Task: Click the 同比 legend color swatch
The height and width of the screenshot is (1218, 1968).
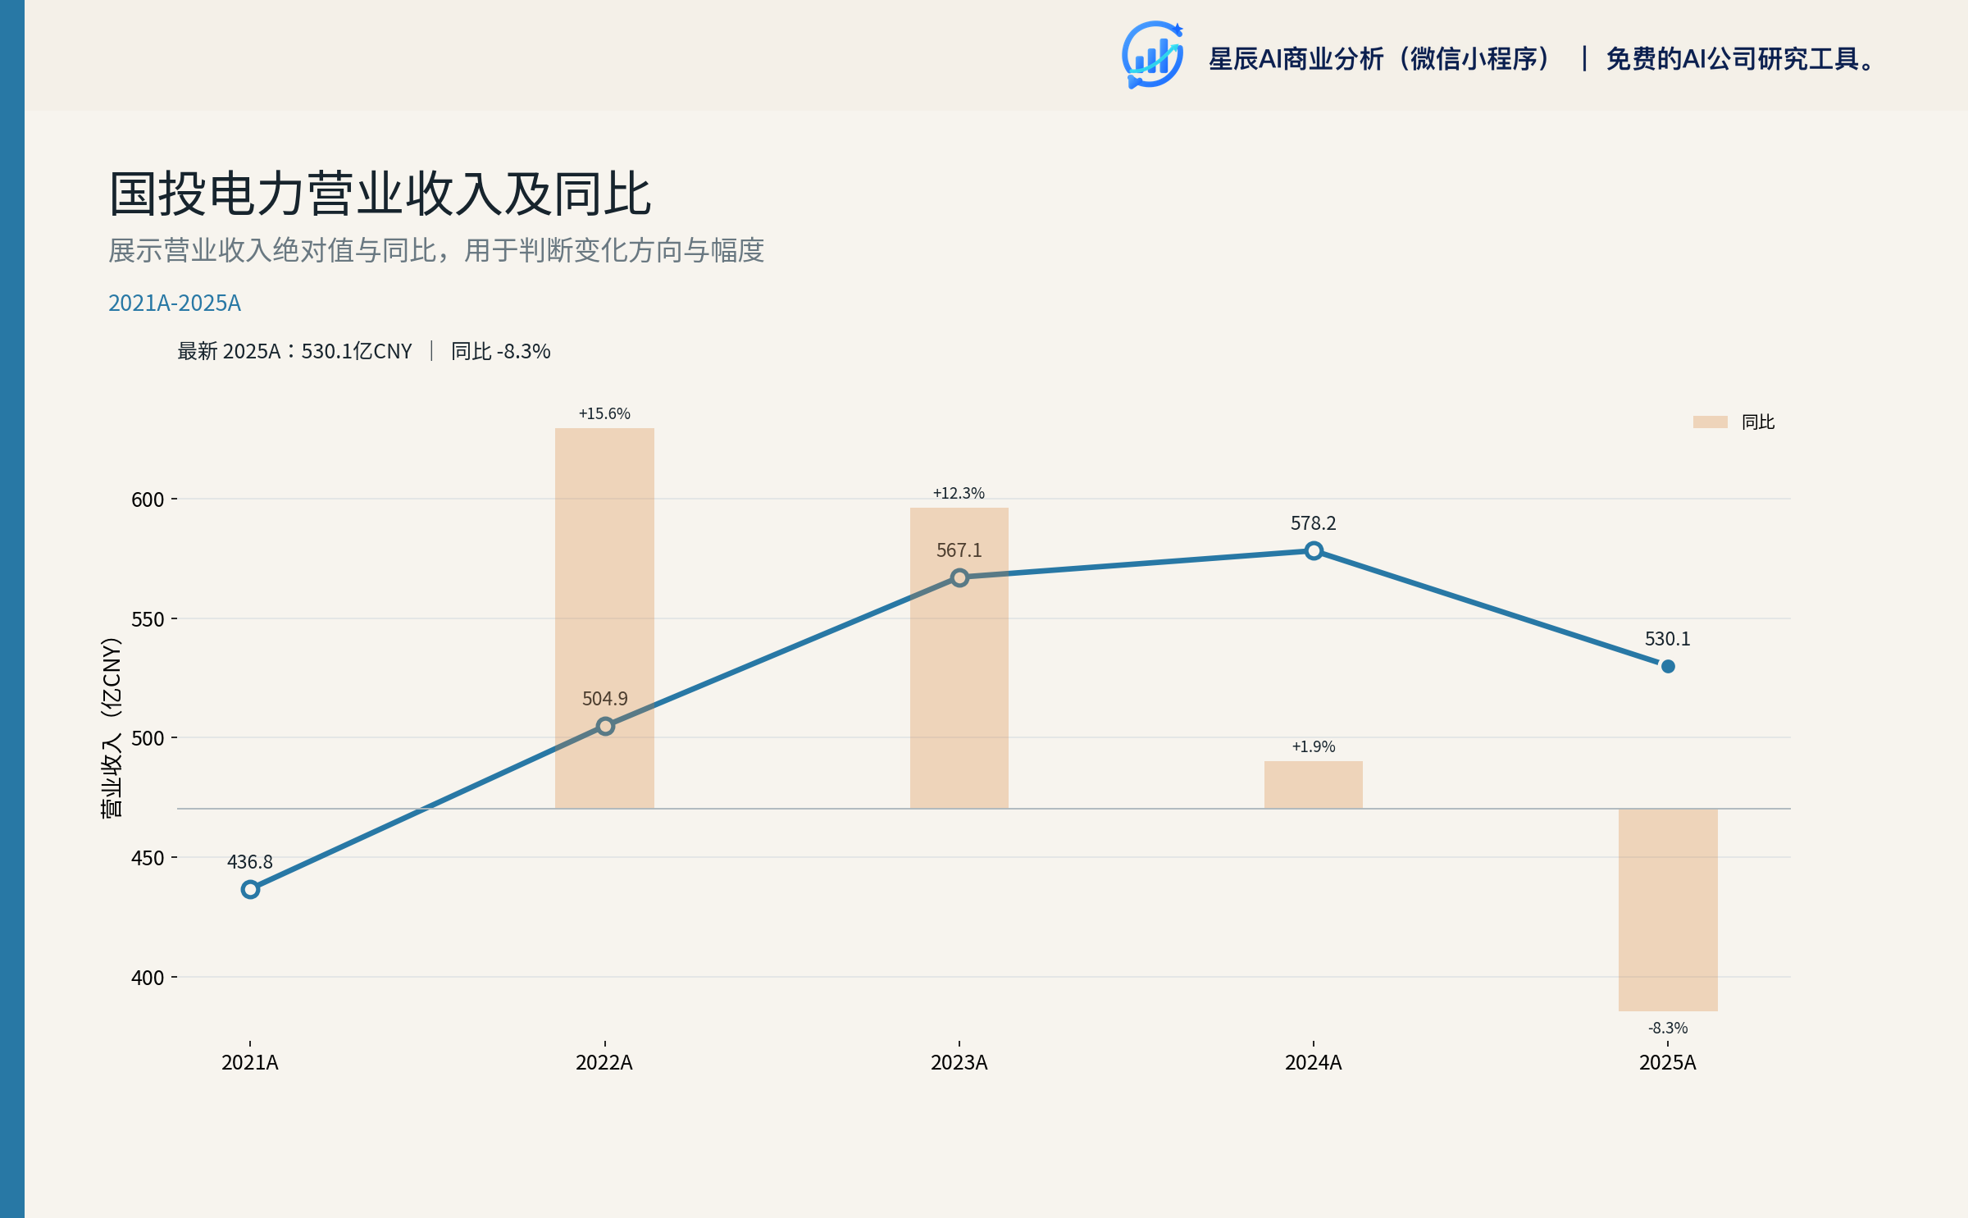Action: pos(1710,422)
